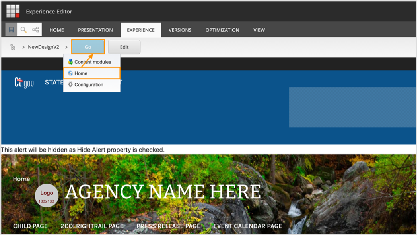Open the PRESS RELEASE PAGE link
The image size is (418, 236).
[x=168, y=226]
